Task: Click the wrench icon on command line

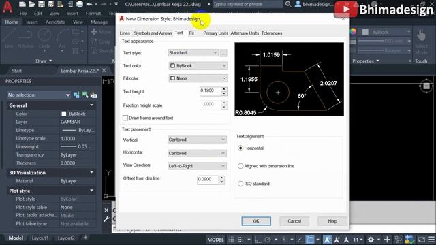Action: click(106, 219)
